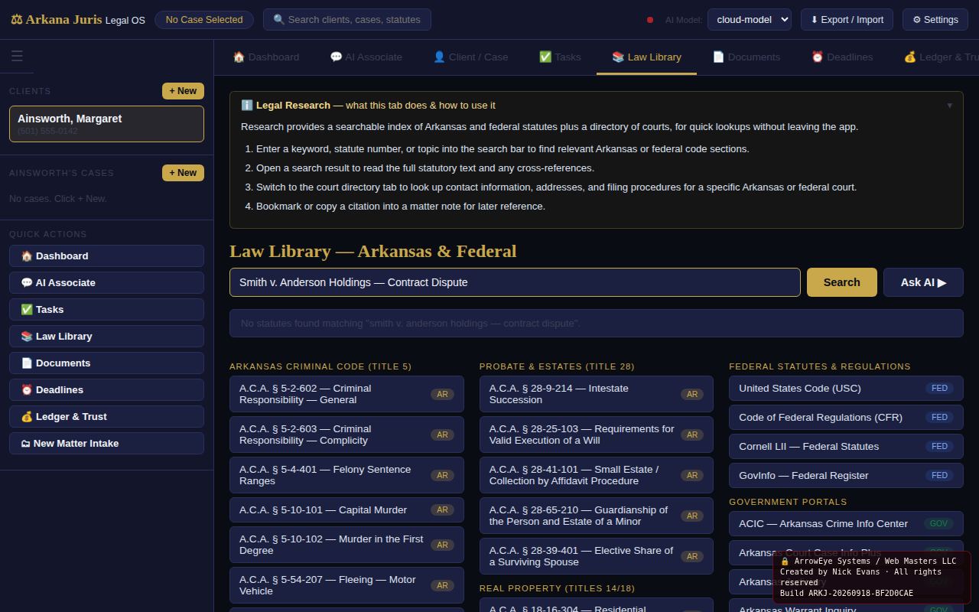The width and height of the screenshot is (979, 612).
Task: Click the scales logo icon for Arkana Juris
Action: tap(16, 19)
